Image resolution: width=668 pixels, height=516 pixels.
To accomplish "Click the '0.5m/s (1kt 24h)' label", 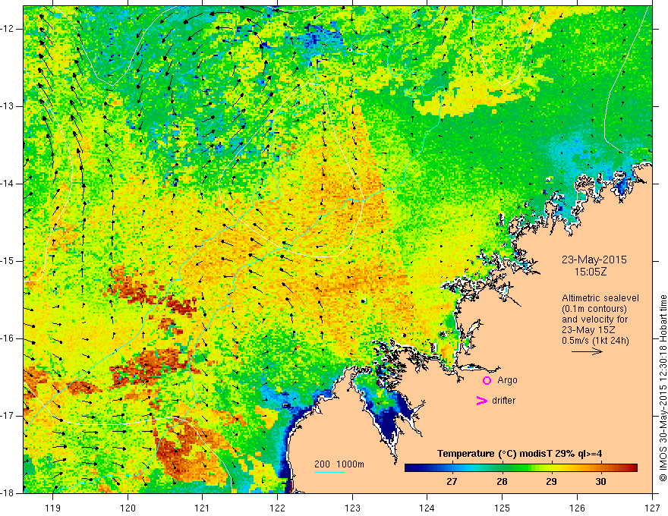I will [x=595, y=341].
